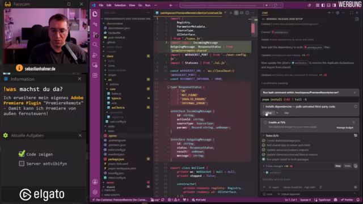Click the Manage Budget link
The image size is (363, 204).
click(x=345, y=127)
